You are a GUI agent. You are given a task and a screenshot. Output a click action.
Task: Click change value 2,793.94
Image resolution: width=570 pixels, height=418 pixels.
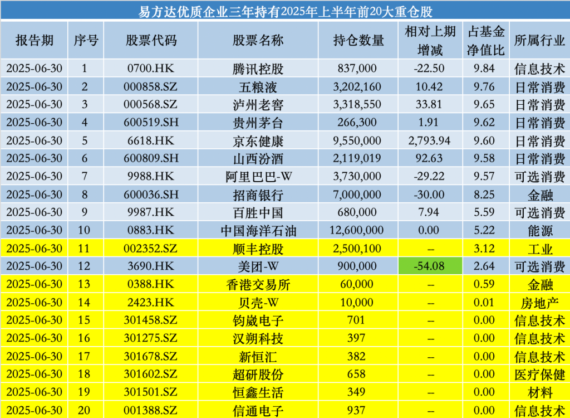coord(429,140)
